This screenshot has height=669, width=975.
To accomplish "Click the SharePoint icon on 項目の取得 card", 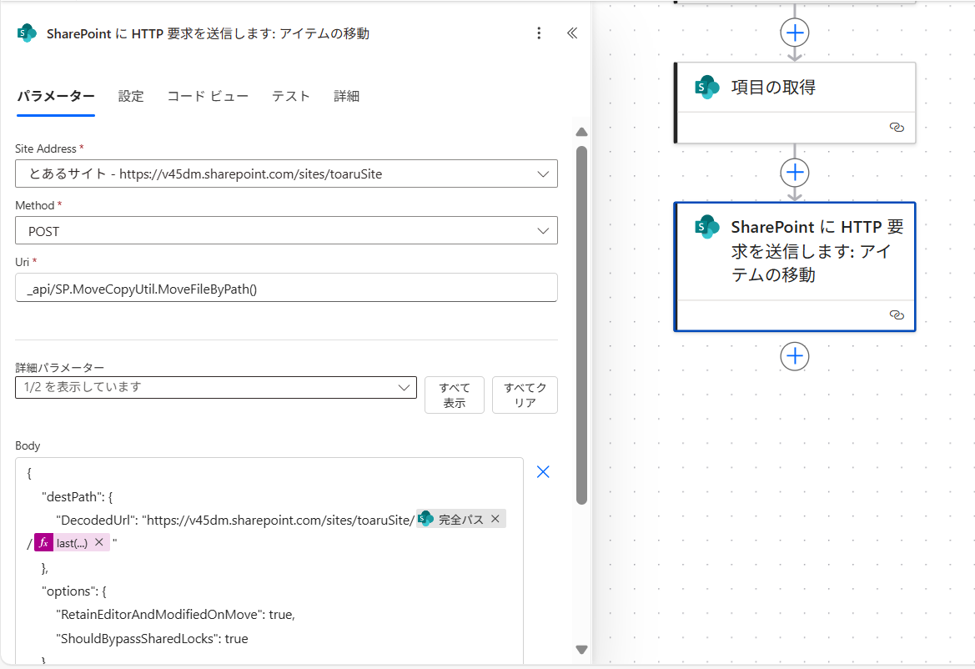I will point(707,87).
